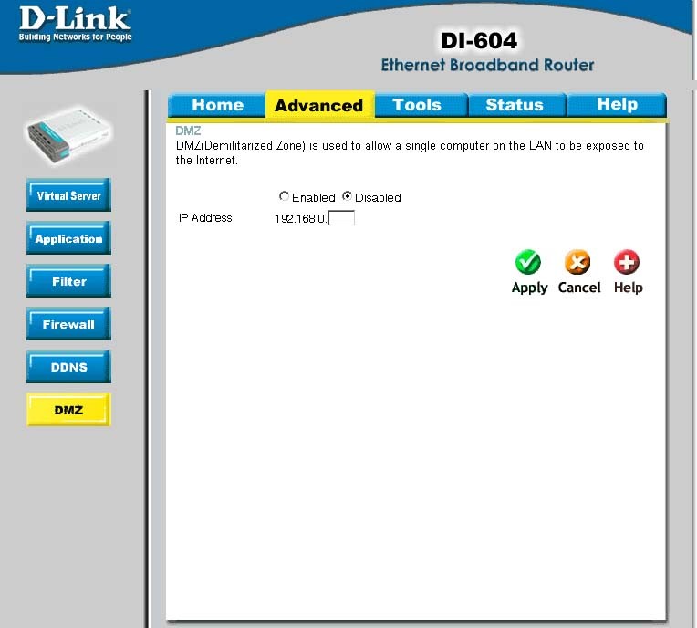Open the Help tab

click(617, 105)
